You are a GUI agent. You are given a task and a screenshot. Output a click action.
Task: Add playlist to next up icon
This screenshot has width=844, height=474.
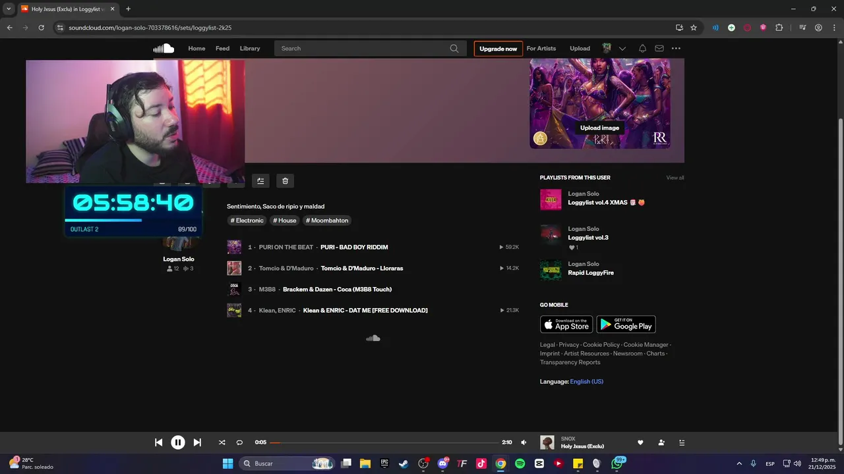click(x=260, y=180)
